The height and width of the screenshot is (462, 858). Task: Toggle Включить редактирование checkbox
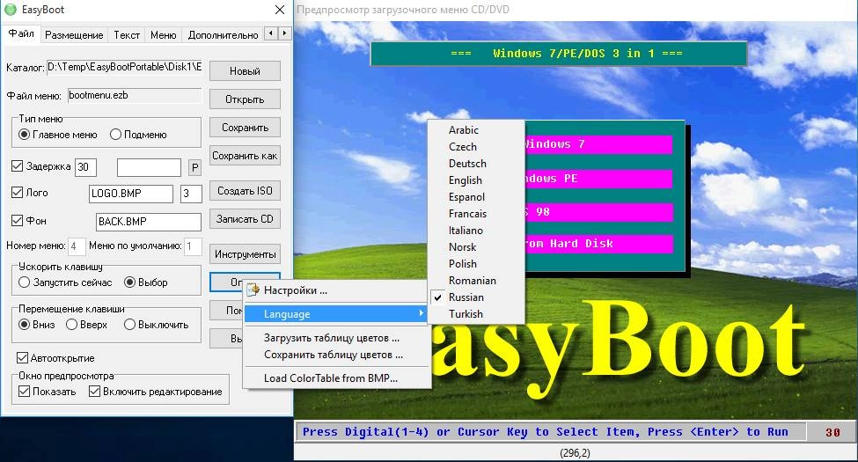pyautogui.click(x=156, y=392)
